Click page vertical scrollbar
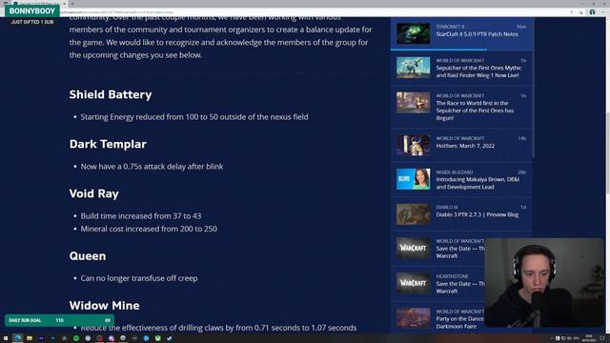 click(607, 153)
